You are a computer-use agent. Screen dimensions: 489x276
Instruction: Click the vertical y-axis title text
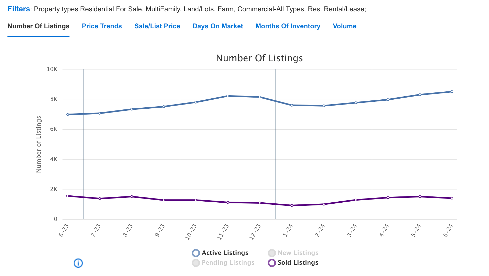coord(39,144)
